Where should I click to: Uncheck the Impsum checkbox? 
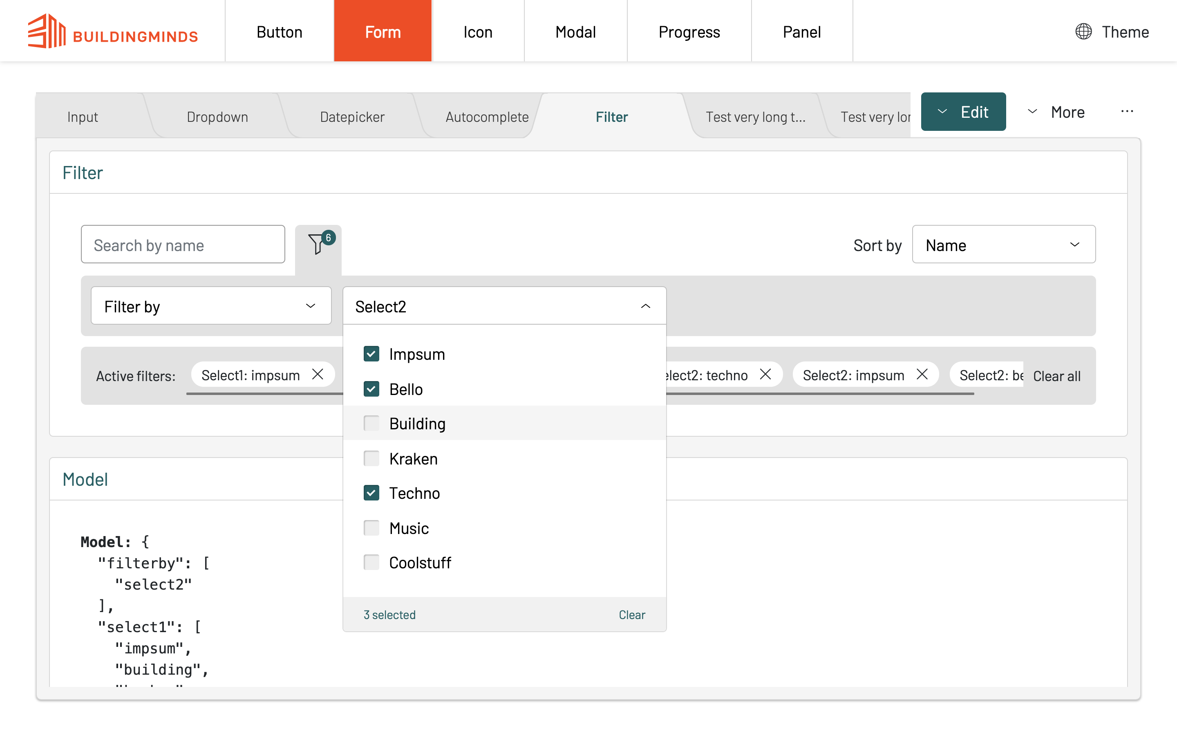pos(371,354)
